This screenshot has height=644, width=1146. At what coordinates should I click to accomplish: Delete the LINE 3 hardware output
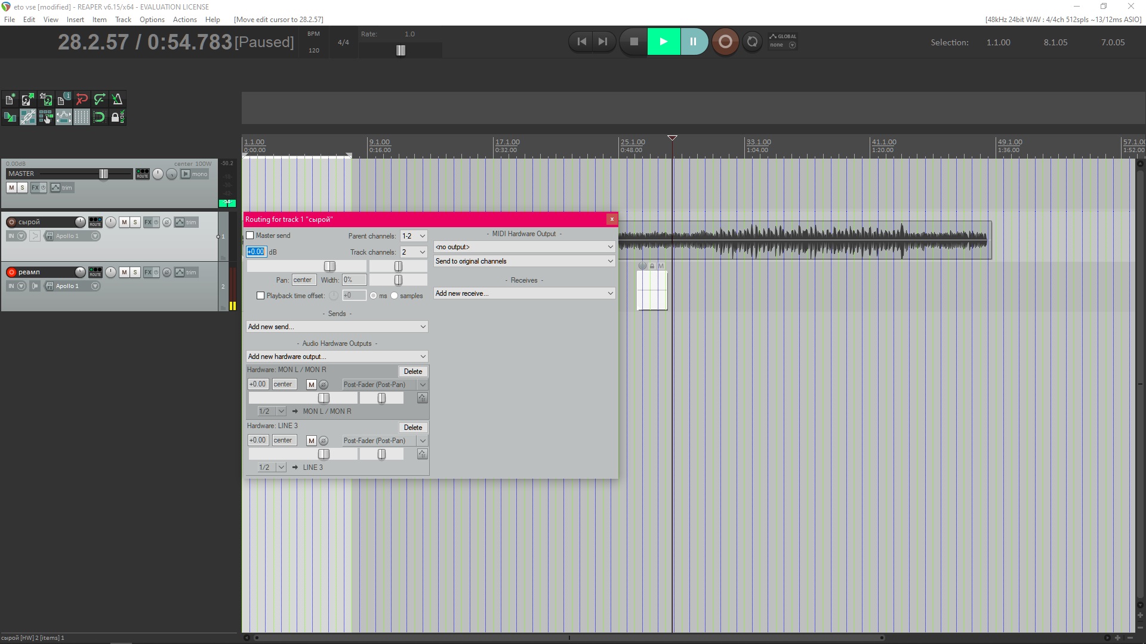(x=412, y=428)
